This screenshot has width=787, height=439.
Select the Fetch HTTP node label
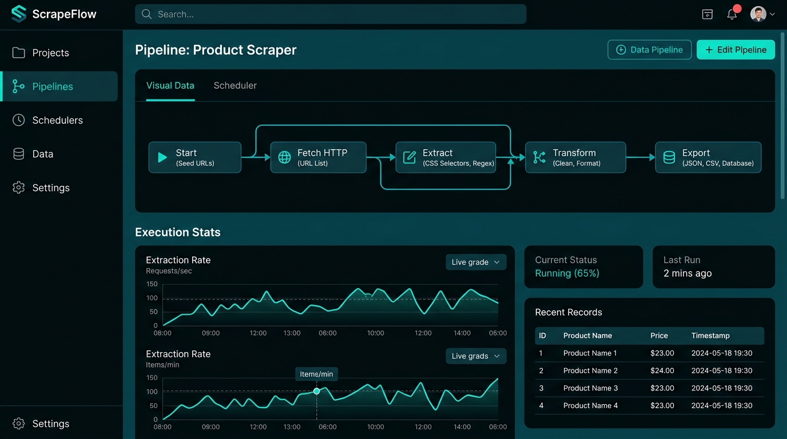[x=322, y=153]
